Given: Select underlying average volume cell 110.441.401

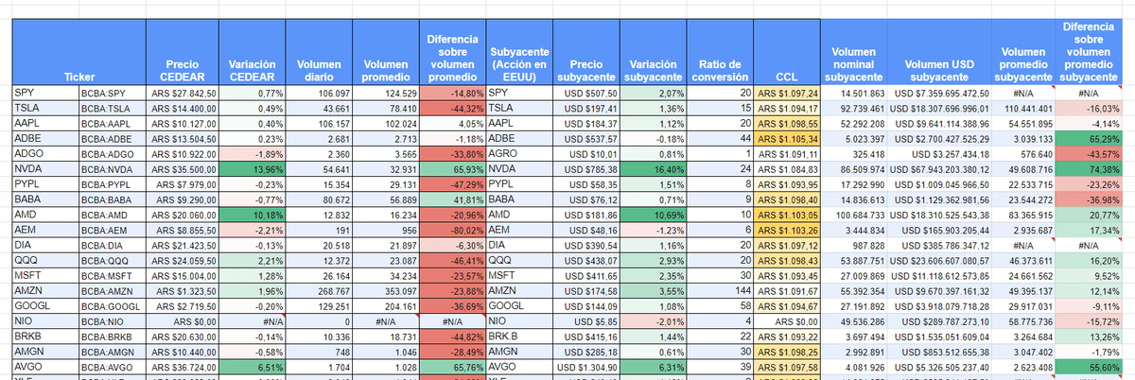Looking at the screenshot, I should pyautogui.click(x=1021, y=108).
